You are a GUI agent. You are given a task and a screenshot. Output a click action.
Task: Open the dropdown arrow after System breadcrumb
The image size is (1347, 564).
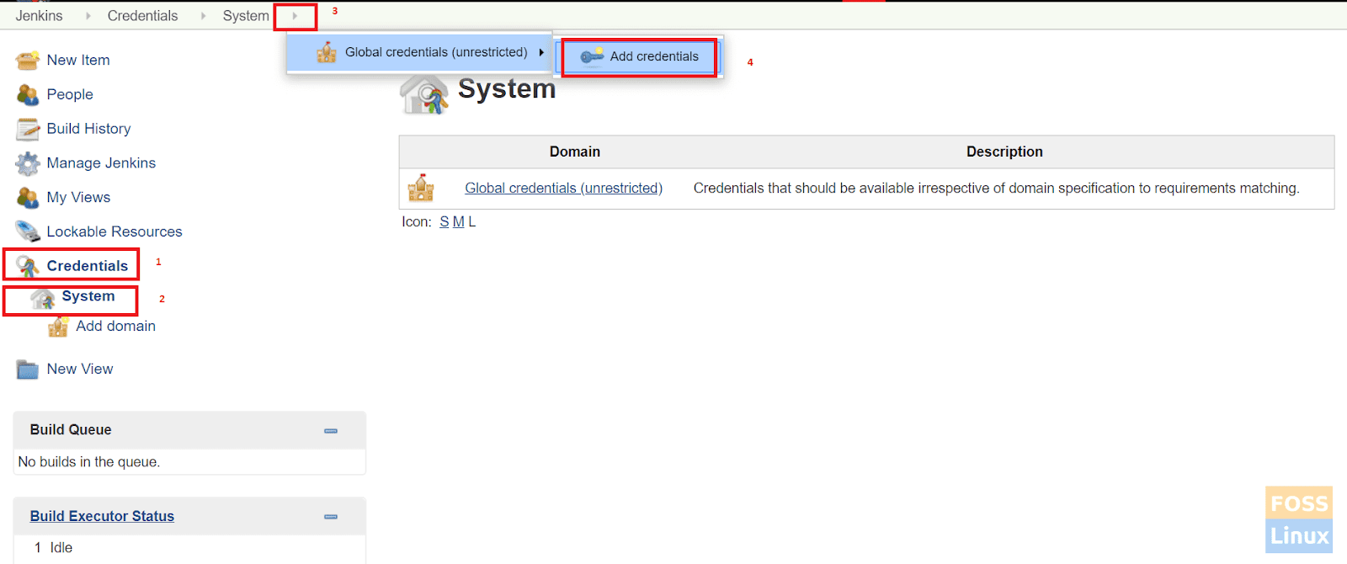tap(295, 16)
